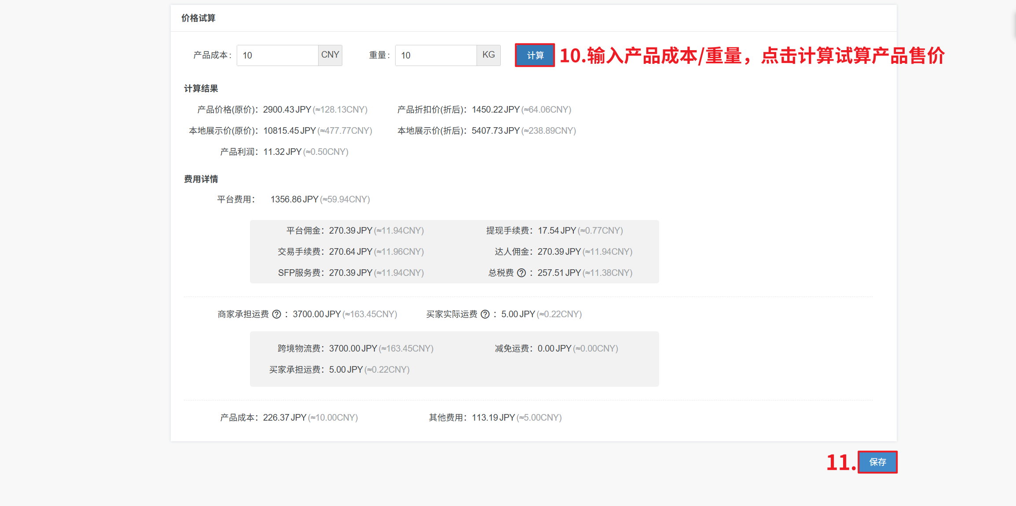The width and height of the screenshot is (1016, 506).
Task: Click the 本地展示价(折后) value 5407.73 JPY
Action: coord(495,131)
